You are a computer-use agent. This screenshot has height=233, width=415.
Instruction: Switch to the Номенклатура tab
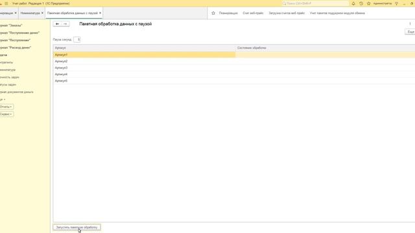30,13
